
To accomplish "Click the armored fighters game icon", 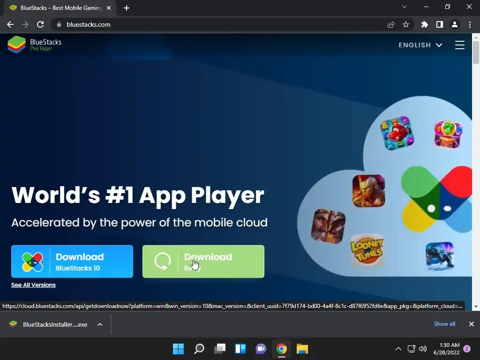I will point(328,226).
